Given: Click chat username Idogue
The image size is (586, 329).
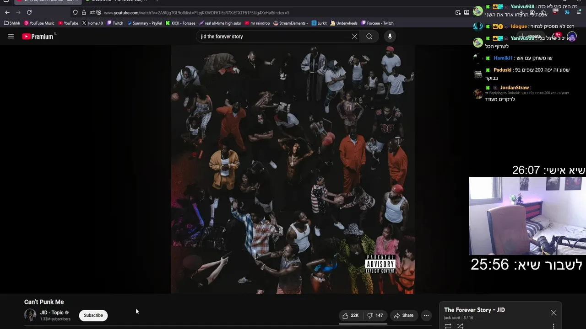Looking at the screenshot, I should pos(519,27).
